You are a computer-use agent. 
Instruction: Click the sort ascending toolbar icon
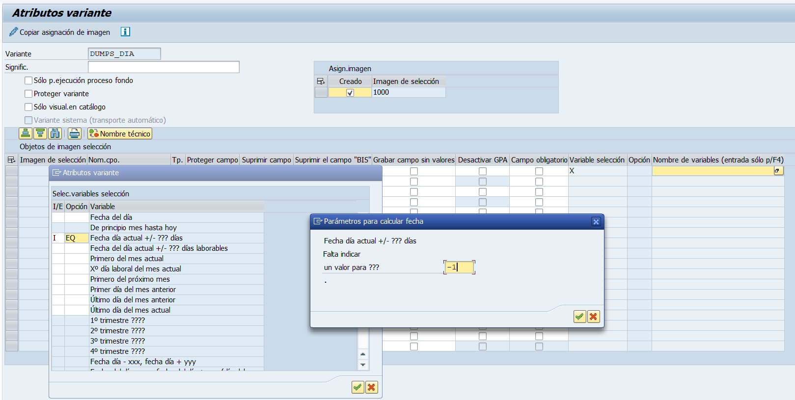[26, 133]
